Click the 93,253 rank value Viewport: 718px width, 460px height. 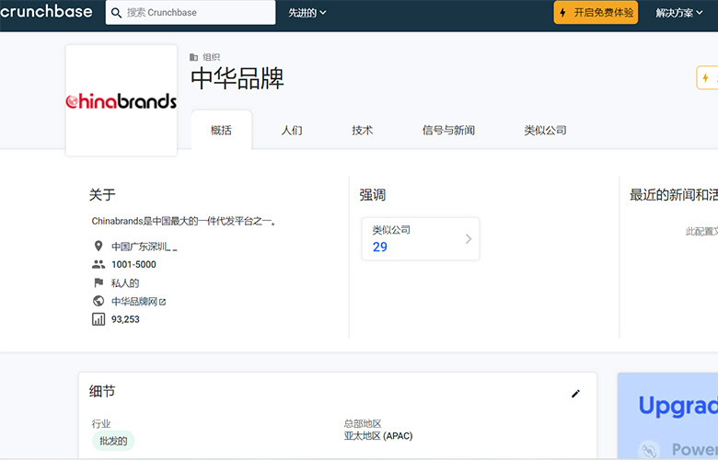click(x=125, y=319)
